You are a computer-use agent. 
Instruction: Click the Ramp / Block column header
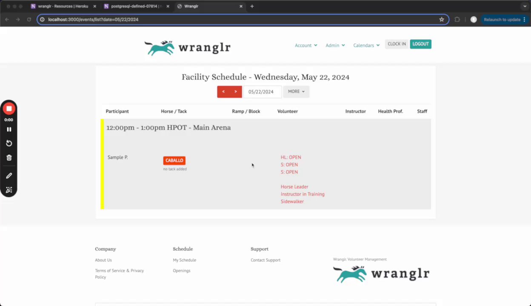(x=246, y=111)
